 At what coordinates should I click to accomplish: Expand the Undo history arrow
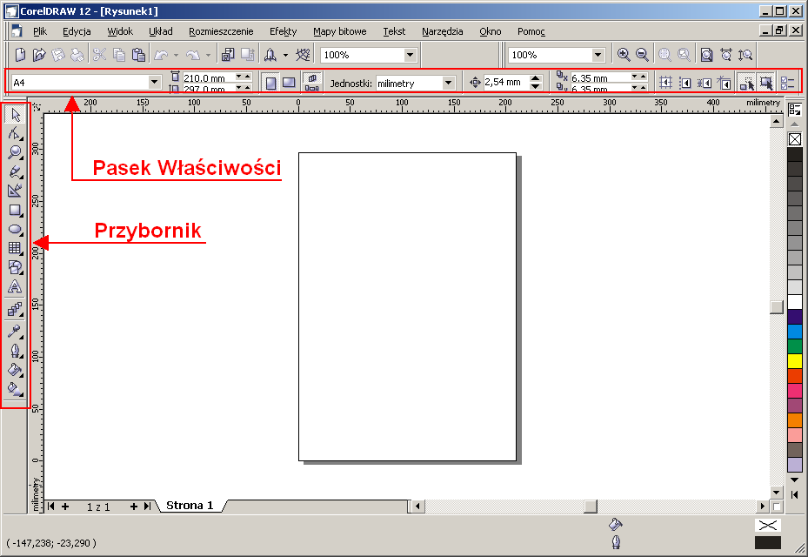coord(176,55)
